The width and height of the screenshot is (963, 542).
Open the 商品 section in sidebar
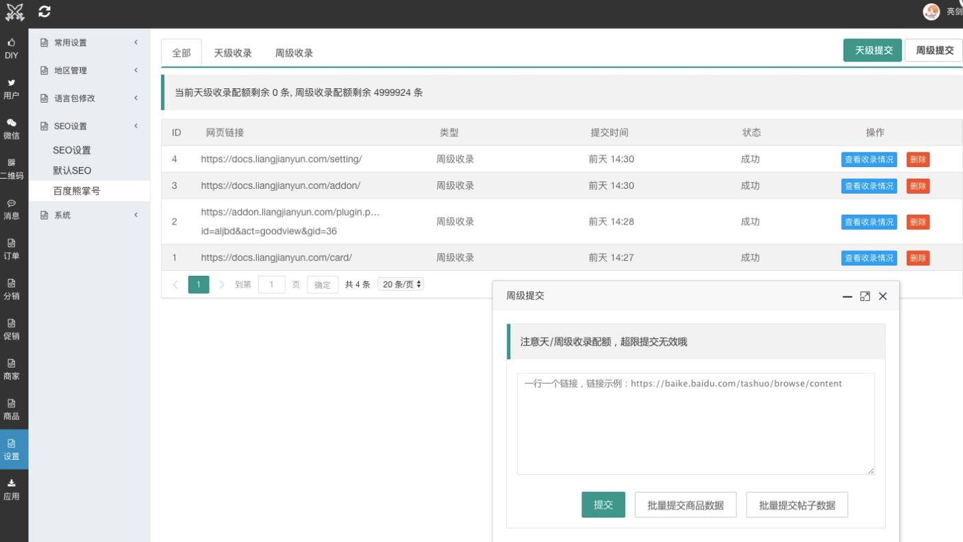[12, 409]
